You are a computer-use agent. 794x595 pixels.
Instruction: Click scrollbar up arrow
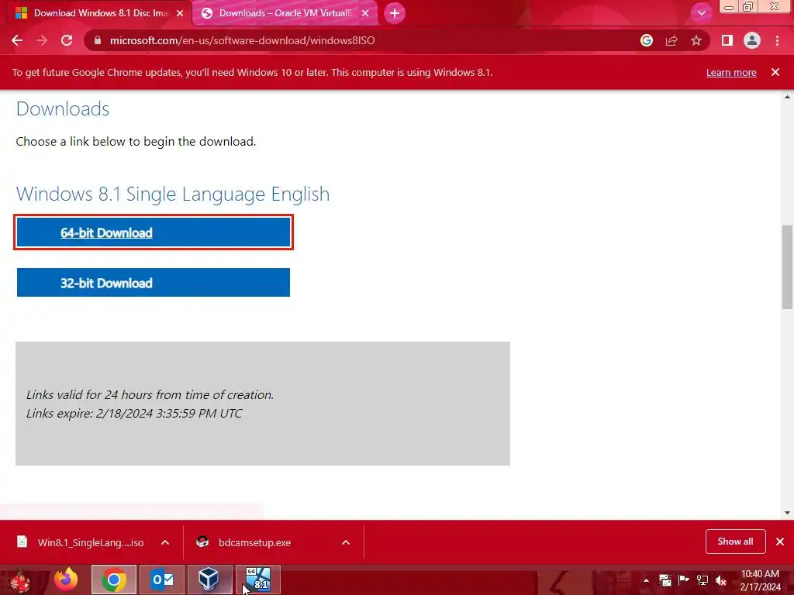787,97
